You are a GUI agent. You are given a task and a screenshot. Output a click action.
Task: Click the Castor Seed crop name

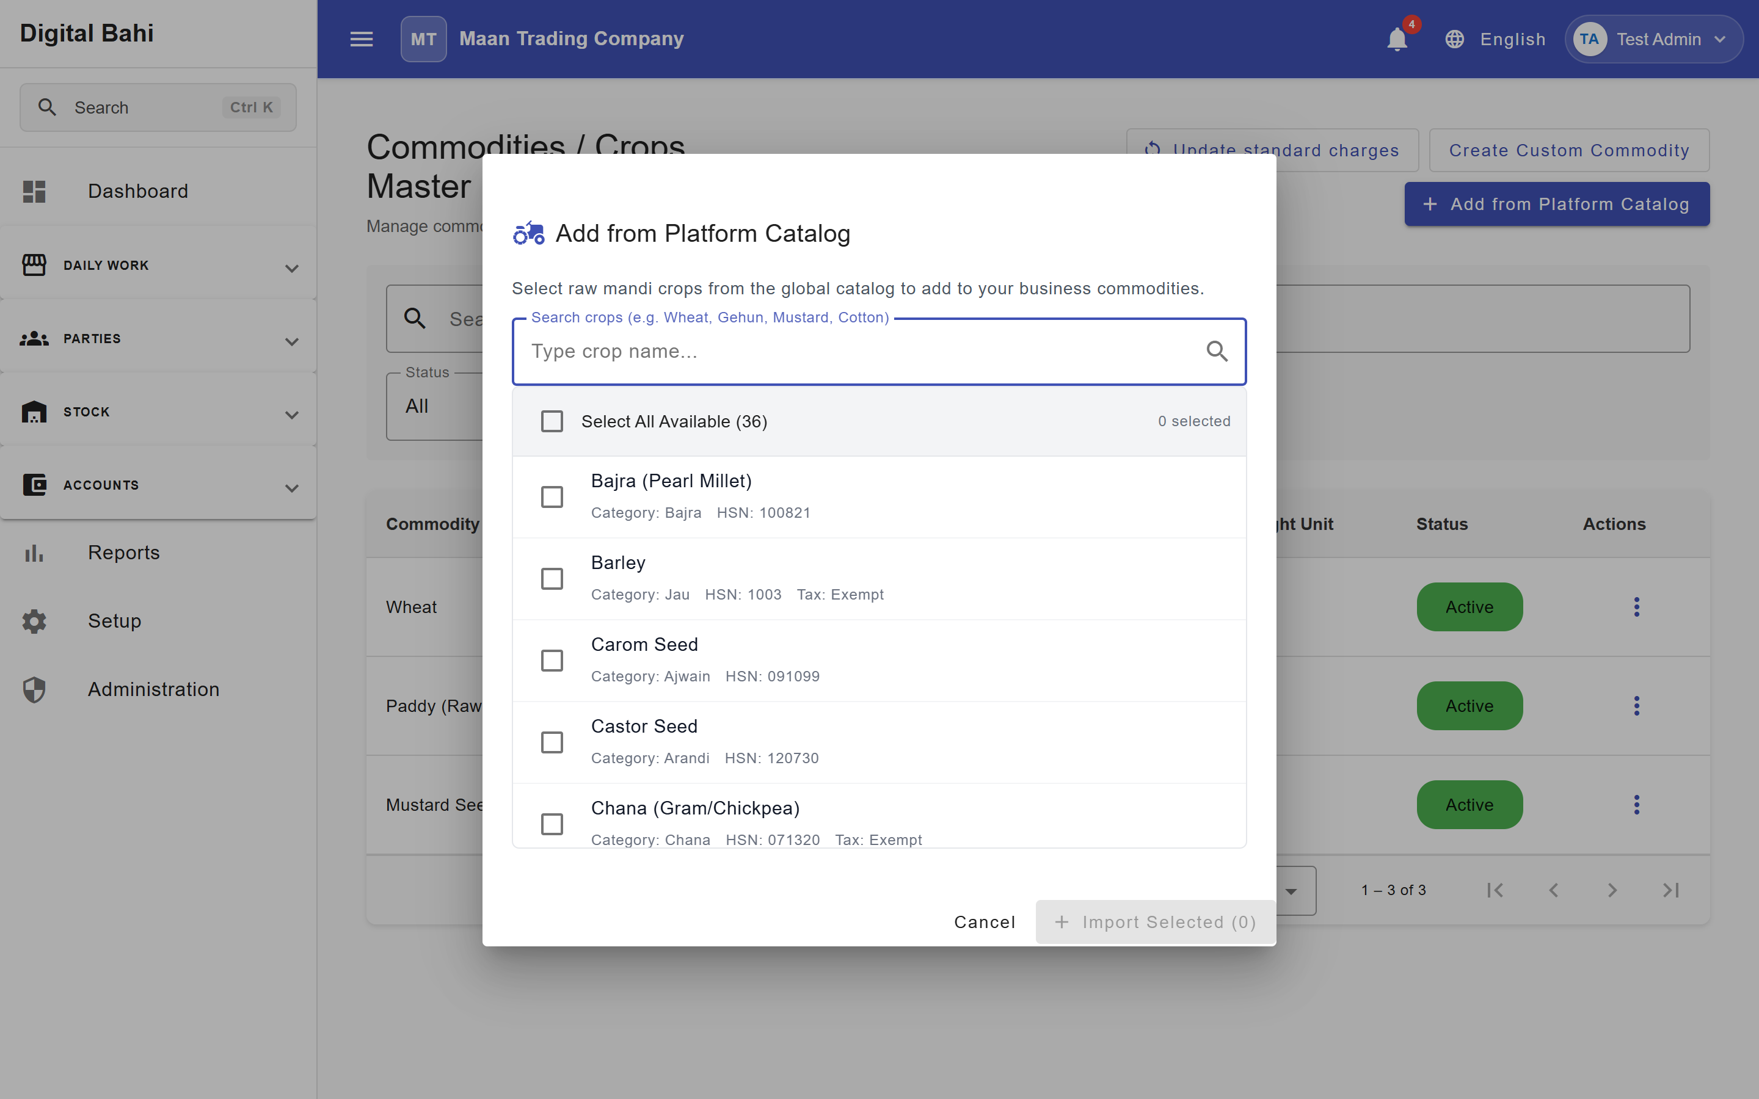(644, 726)
